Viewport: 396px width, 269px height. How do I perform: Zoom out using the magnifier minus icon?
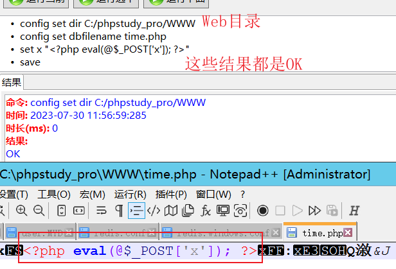point(39,211)
